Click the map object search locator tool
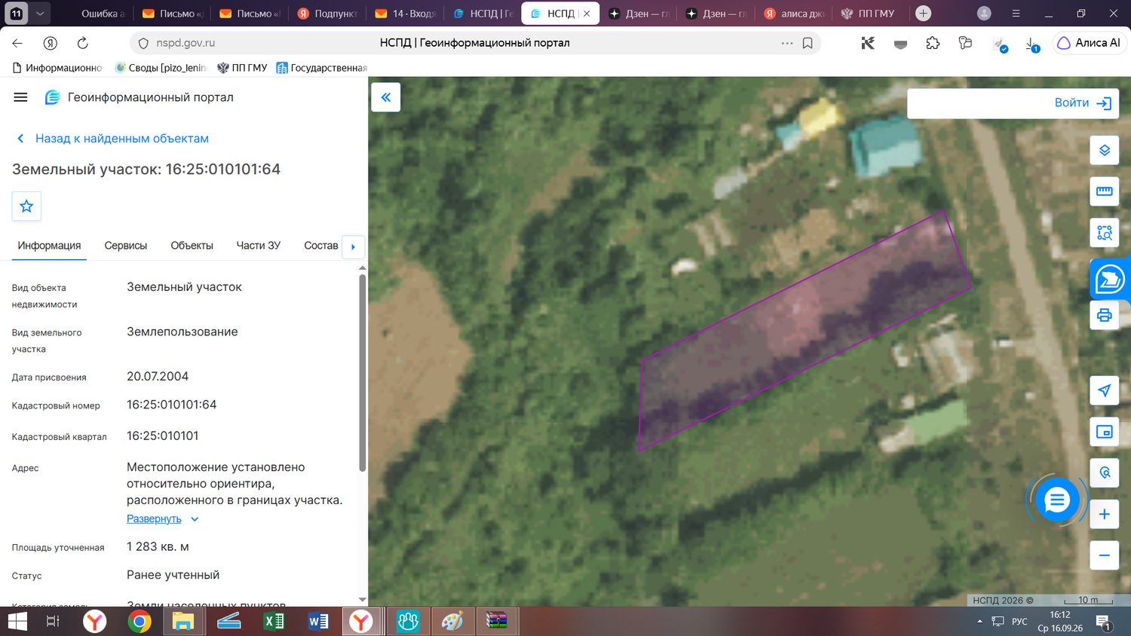This screenshot has height=636, width=1131. click(x=1104, y=472)
